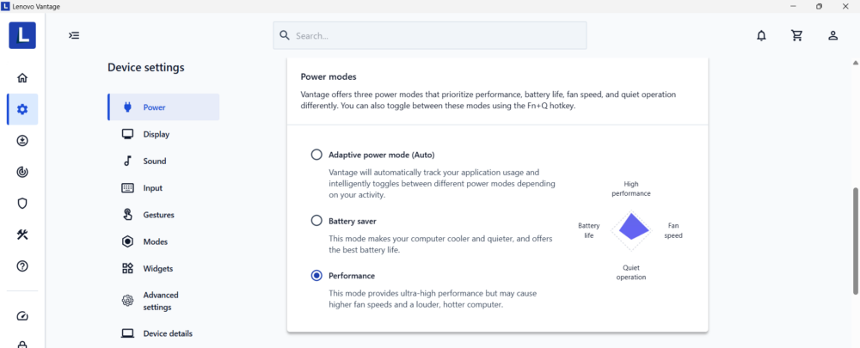Expand the navigation menu toggle icon

coord(74,35)
